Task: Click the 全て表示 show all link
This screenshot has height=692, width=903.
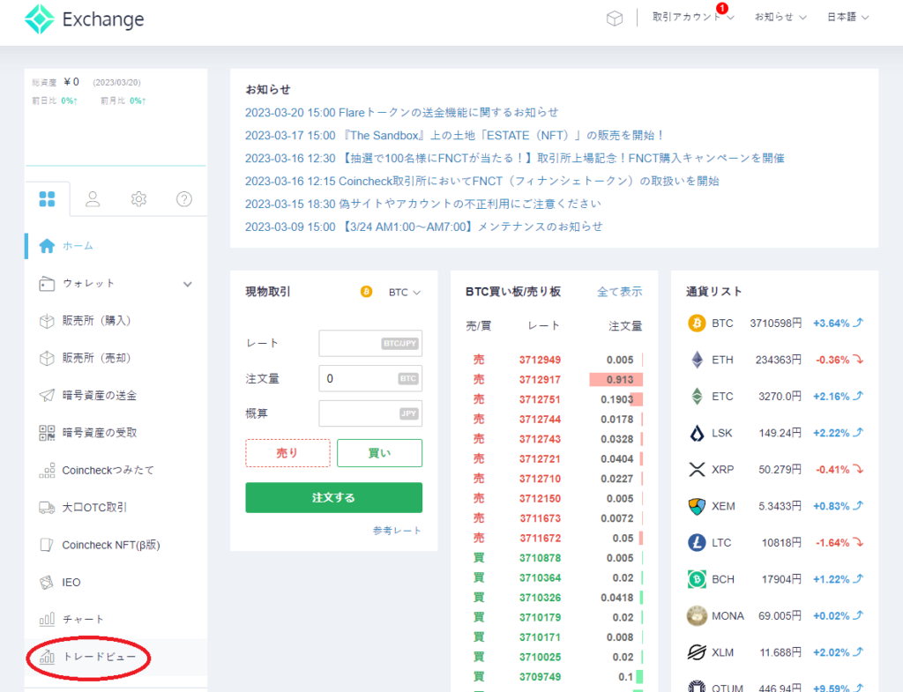Action: click(x=619, y=292)
